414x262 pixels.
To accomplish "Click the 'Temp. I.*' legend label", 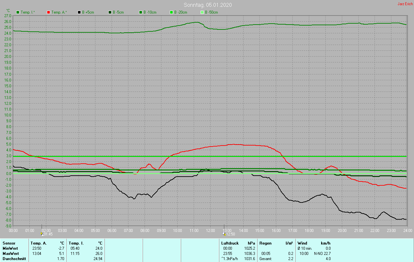I will click(28, 12).
